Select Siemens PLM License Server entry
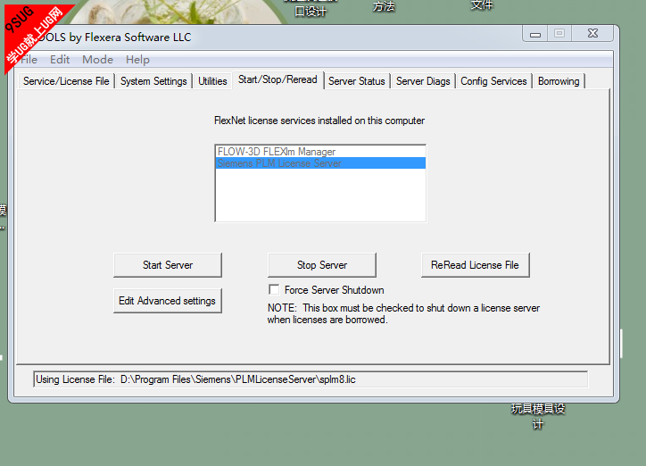The height and width of the screenshot is (466, 646). pyautogui.click(x=320, y=163)
